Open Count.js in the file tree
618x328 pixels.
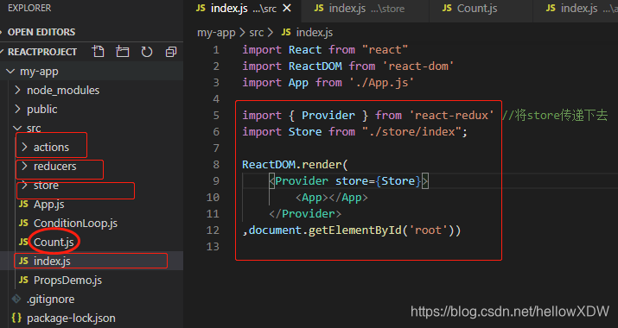pos(54,242)
